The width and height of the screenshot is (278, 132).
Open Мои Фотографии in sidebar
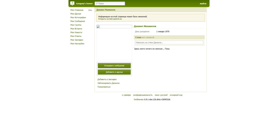coord(78,18)
